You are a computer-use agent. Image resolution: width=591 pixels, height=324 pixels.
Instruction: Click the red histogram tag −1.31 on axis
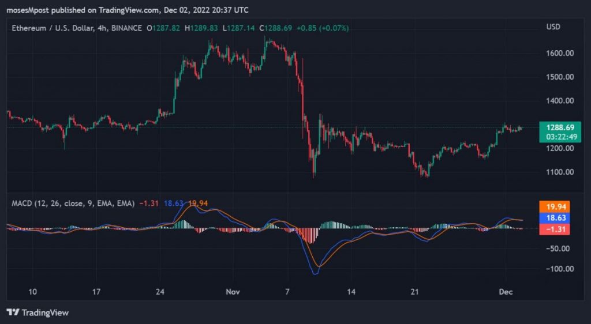pyautogui.click(x=555, y=229)
